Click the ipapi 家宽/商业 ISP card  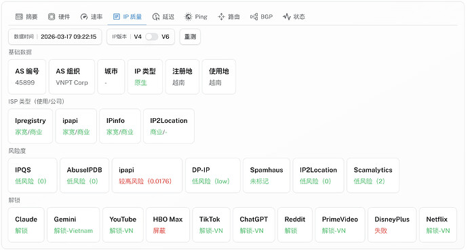click(76, 126)
